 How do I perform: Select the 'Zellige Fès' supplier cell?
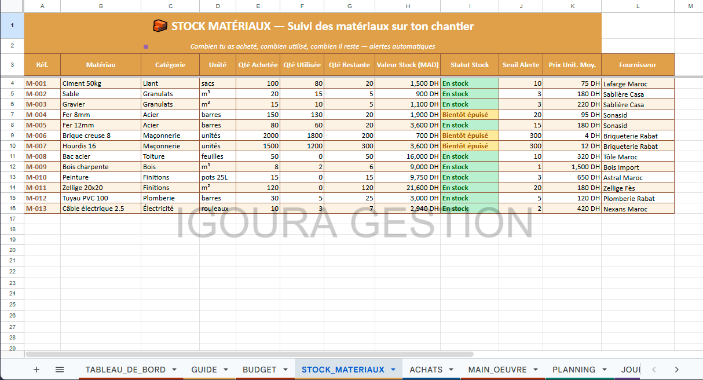pyautogui.click(x=638, y=188)
